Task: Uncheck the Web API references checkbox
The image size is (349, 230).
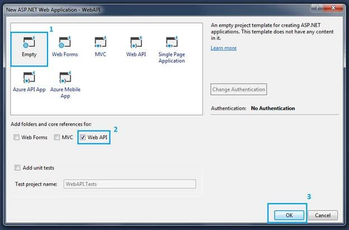Action: (x=83, y=137)
